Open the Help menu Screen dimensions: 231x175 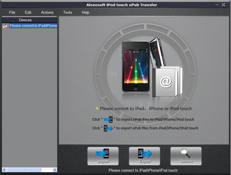click(x=85, y=12)
